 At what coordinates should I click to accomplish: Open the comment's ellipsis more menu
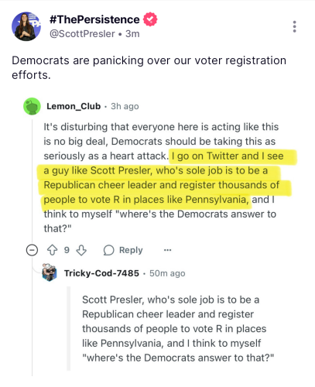[x=167, y=250]
